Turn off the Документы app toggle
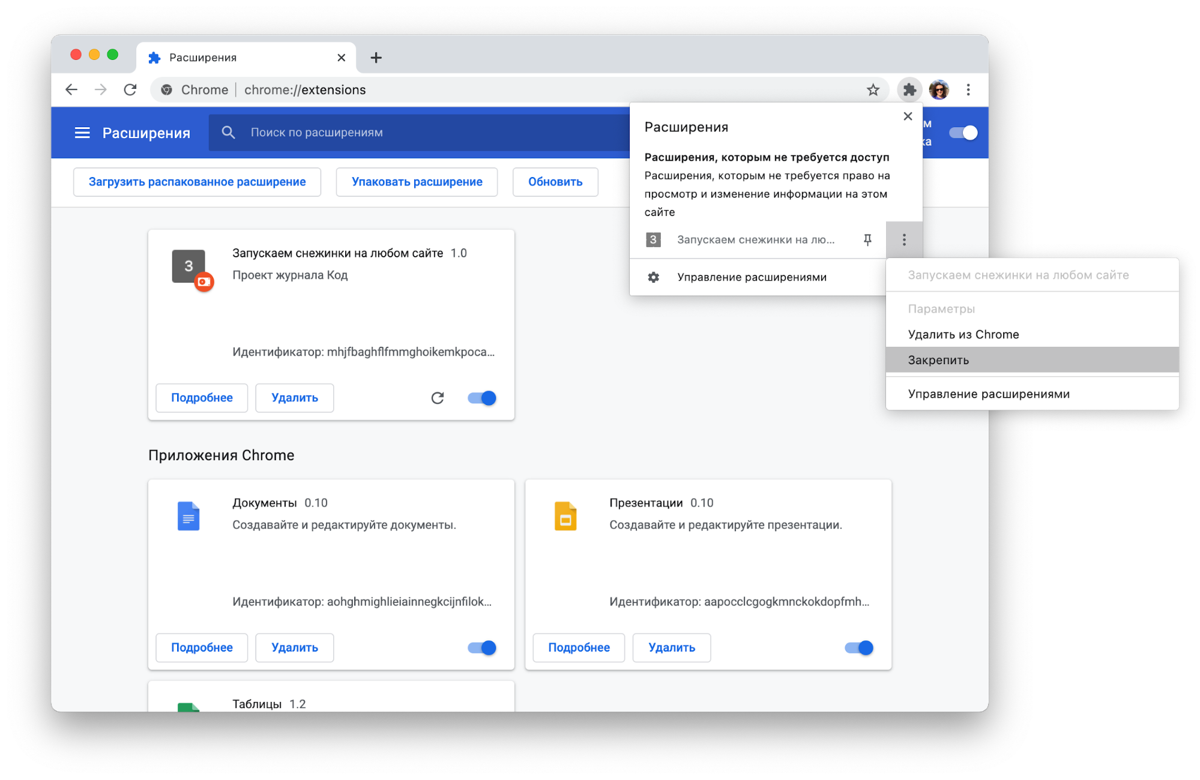This screenshot has width=1200, height=780. click(482, 647)
